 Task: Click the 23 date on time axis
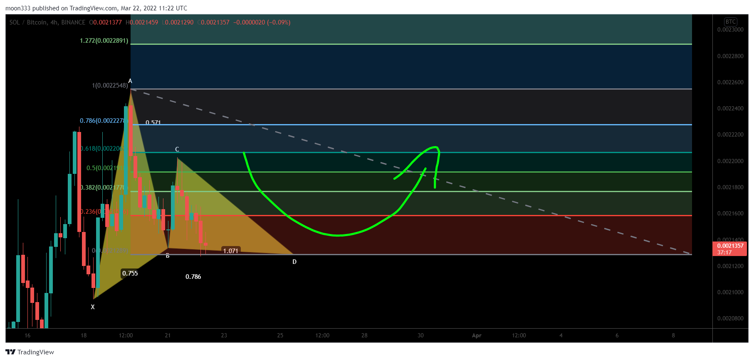point(224,335)
